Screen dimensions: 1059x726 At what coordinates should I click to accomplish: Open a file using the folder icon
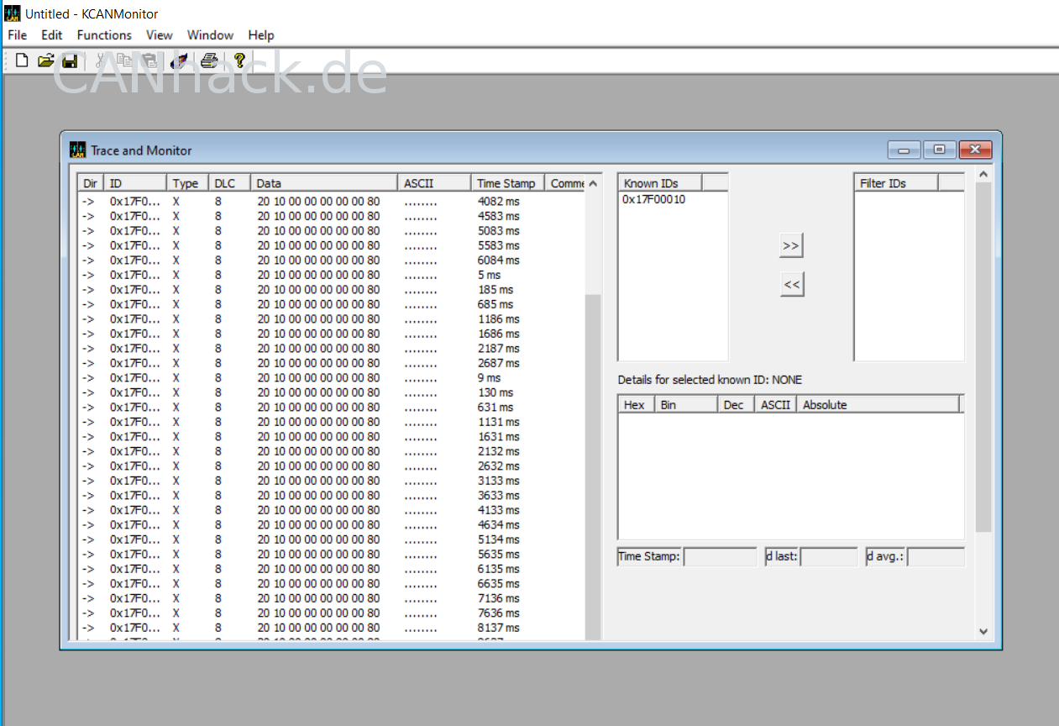[x=46, y=60]
